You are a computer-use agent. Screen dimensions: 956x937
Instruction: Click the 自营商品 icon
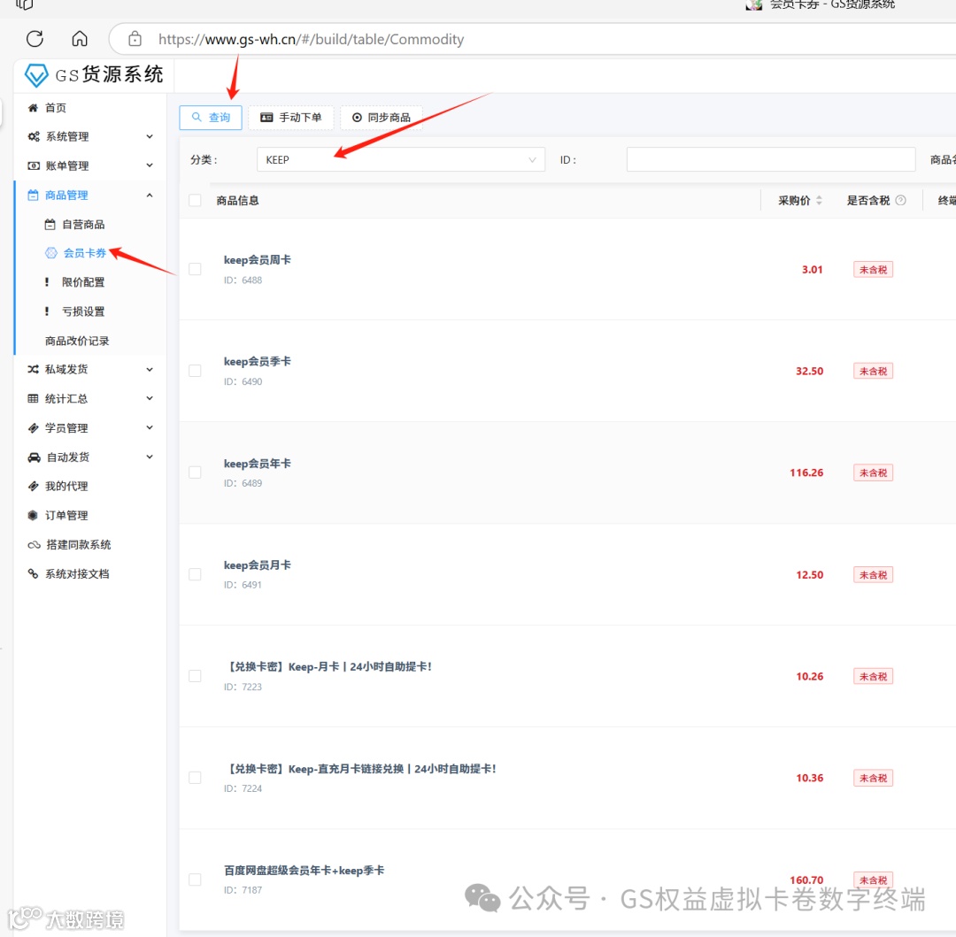tap(50, 224)
